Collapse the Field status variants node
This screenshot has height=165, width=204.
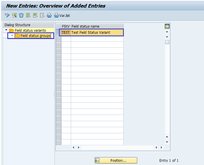coord(6,30)
